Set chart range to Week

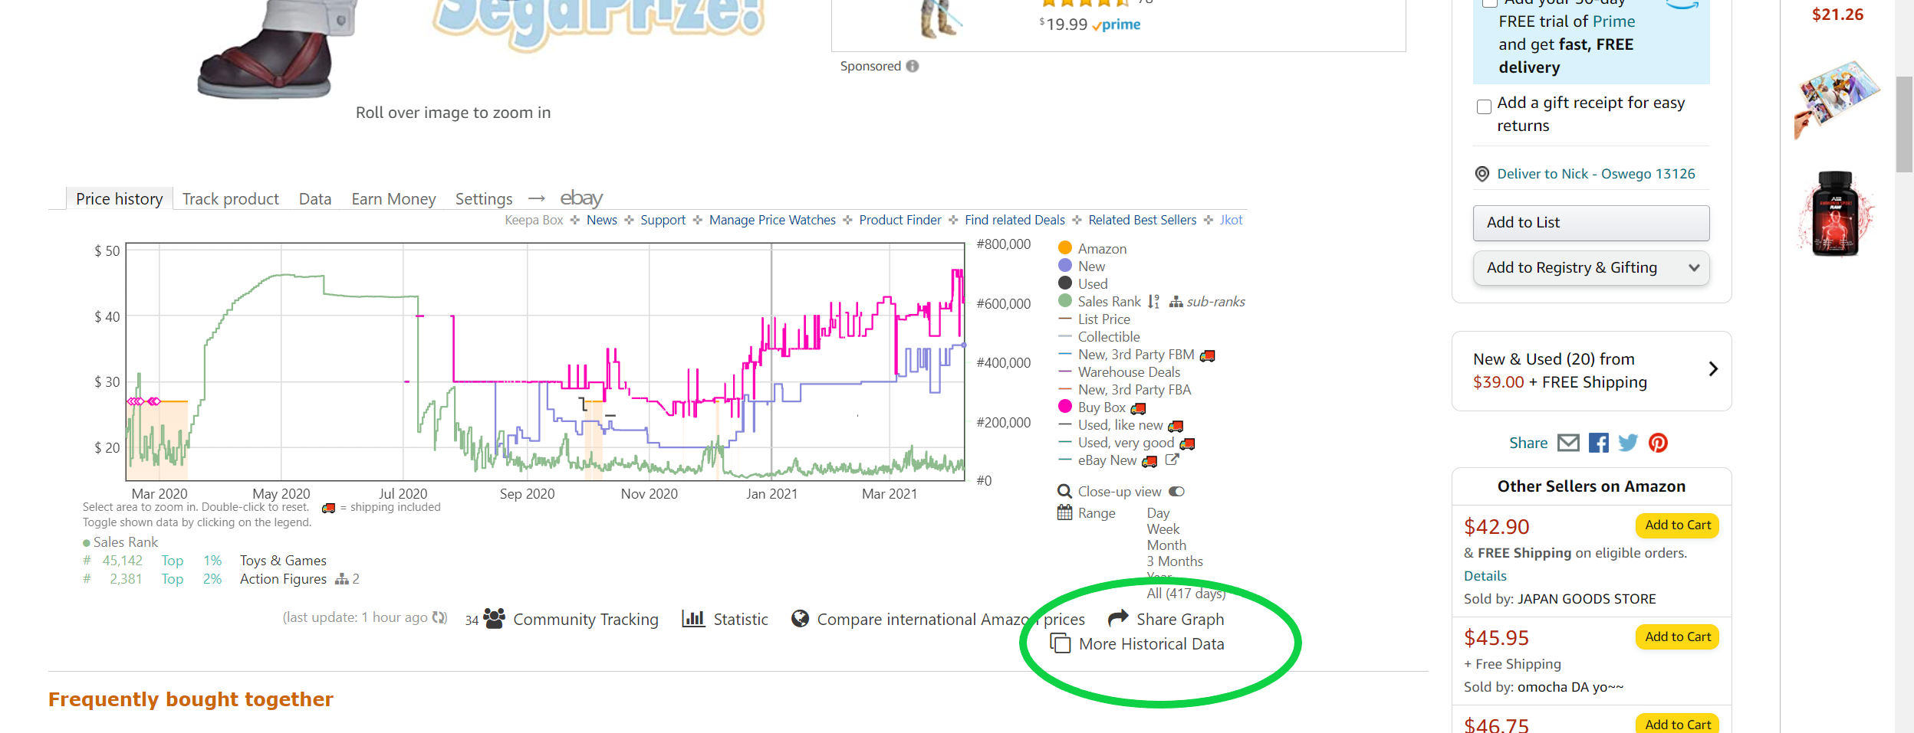click(x=1163, y=528)
